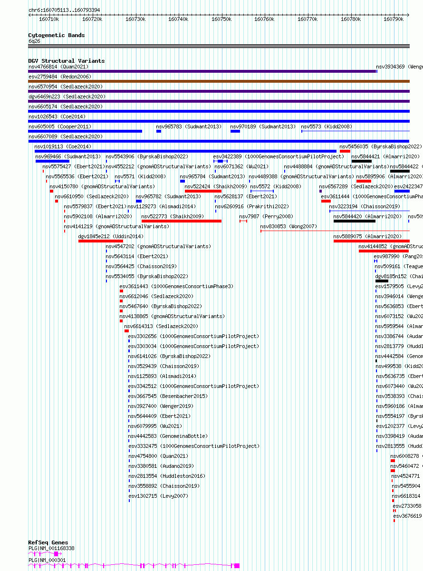Click the nsv5571 (Kidd2008) label

(x=141, y=176)
